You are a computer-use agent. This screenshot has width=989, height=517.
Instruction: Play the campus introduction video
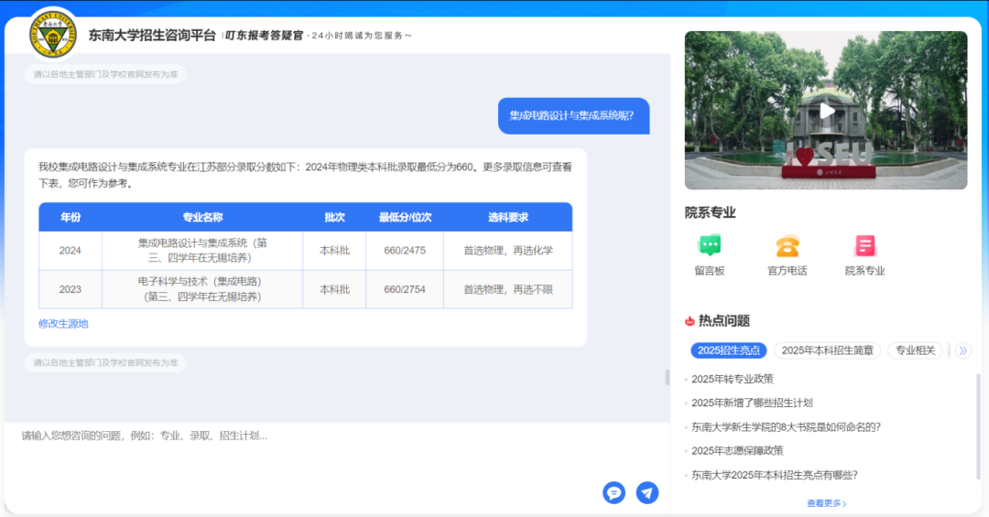(x=826, y=112)
